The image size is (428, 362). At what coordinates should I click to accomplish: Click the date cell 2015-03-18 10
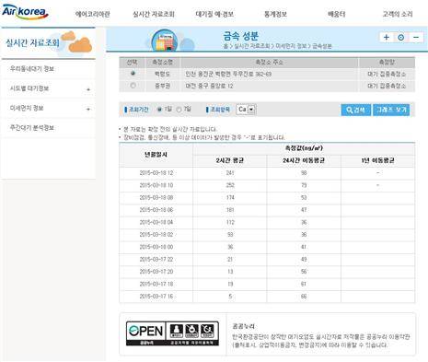pyautogui.click(x=156, y=185)
